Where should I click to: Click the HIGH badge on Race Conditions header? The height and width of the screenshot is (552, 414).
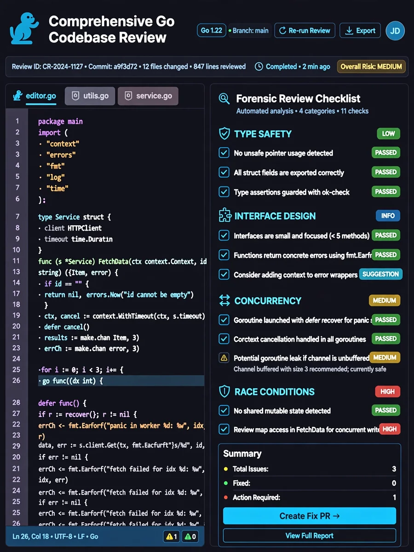click(x=387, y=391)
